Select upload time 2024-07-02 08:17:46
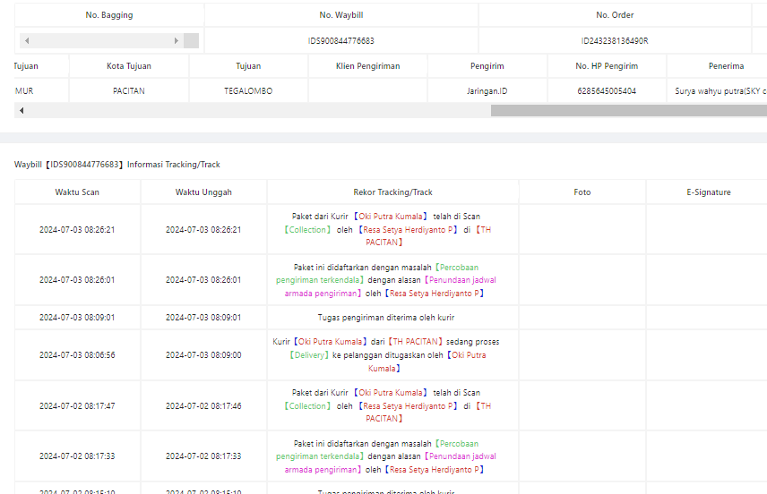 203,406
